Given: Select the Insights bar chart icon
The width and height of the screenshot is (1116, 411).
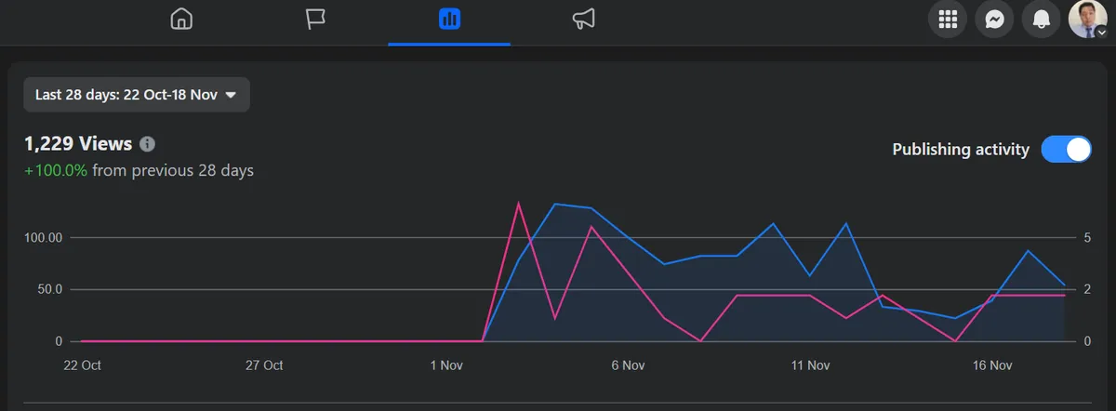Looking at the screenshot, I should (449, 19).
